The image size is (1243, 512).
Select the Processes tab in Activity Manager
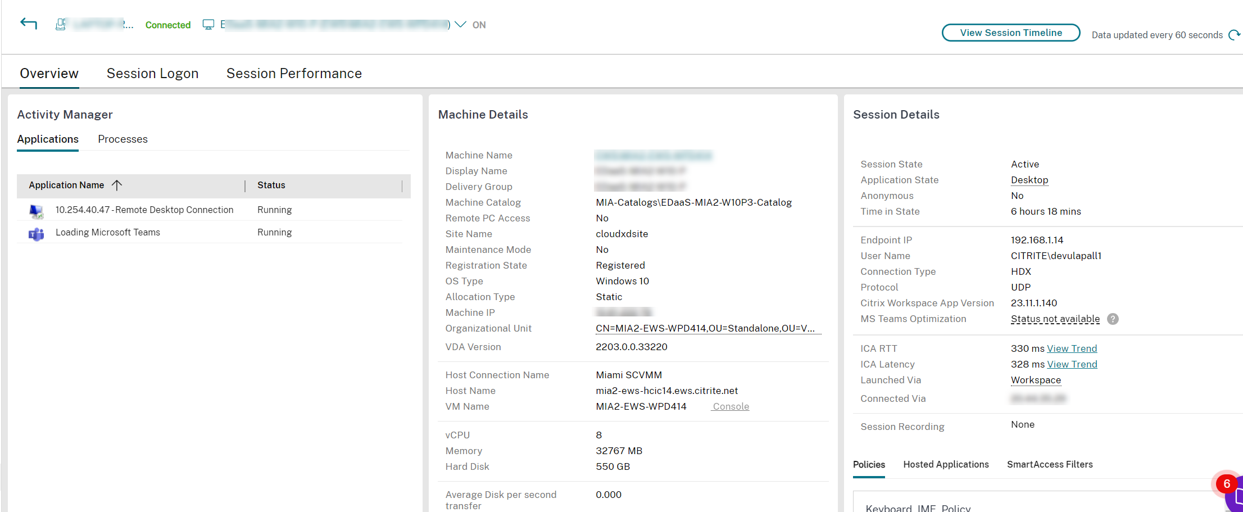(x=123, y=139)
